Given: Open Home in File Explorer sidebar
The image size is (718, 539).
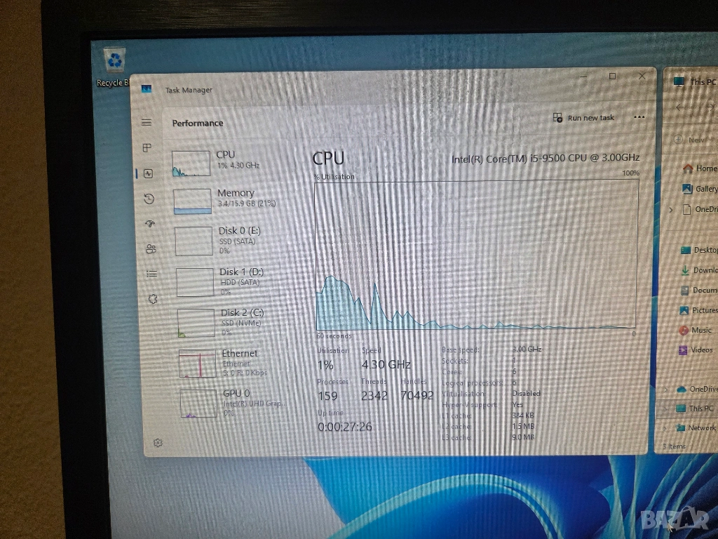Looking at the screenshot, I should tap(705, 168).
